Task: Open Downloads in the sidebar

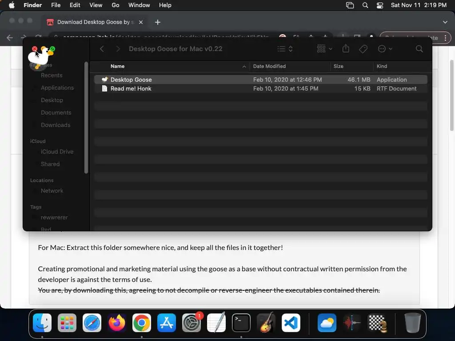Action: click(56, 125)
